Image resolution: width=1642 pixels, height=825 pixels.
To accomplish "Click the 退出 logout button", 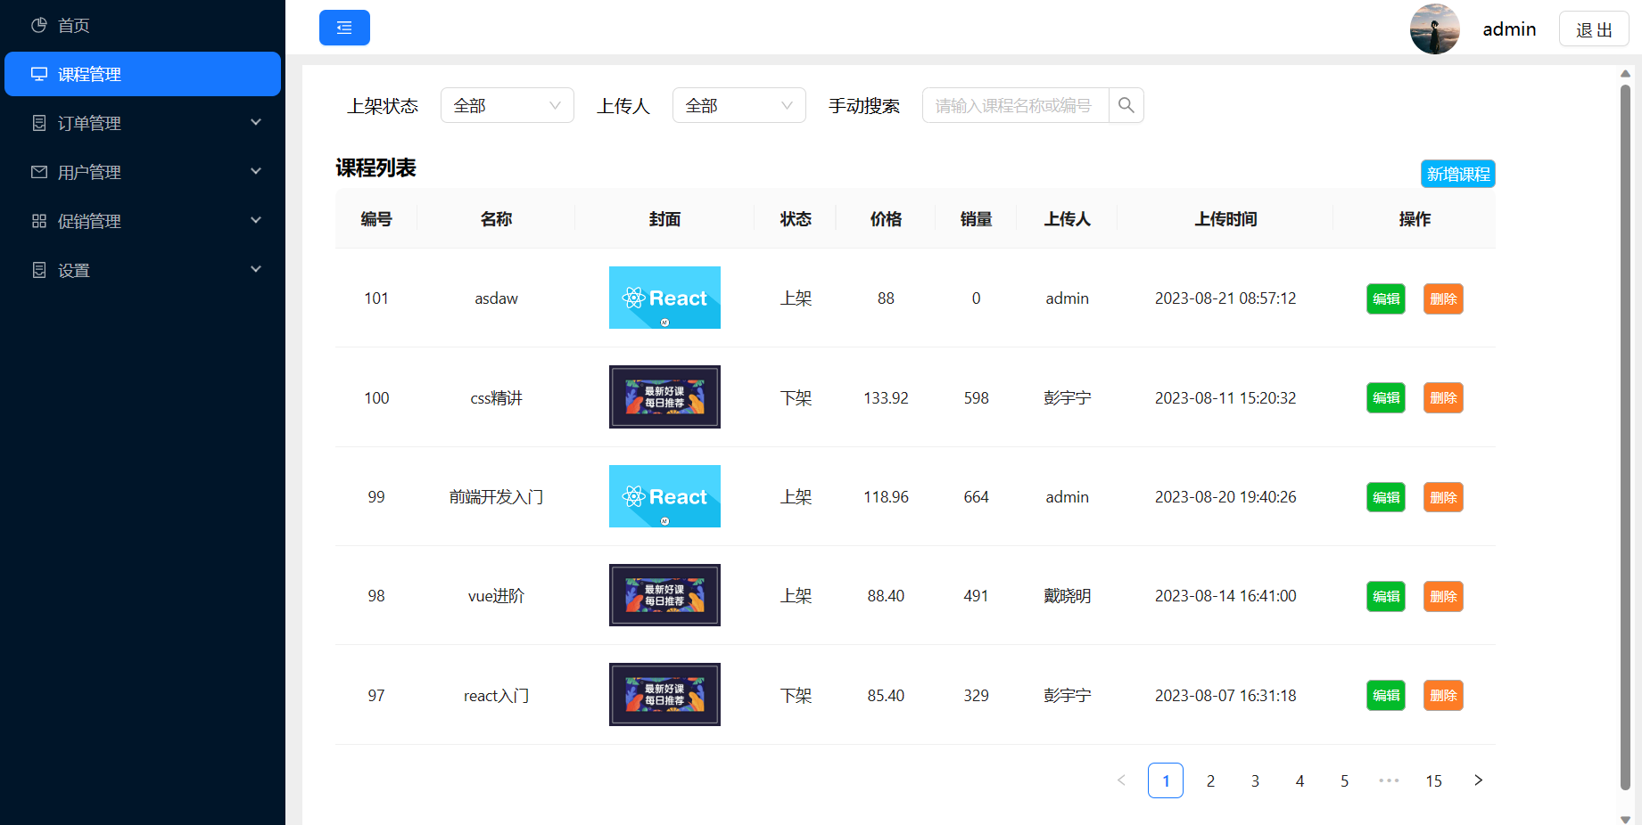I will (1594, 29).
